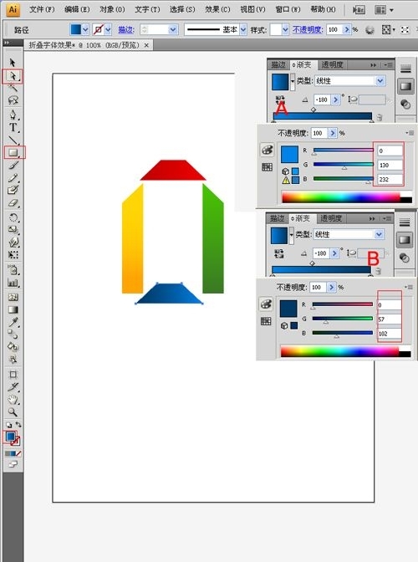Select the Paintbrush tool
418x562 pixels.
(13, 166)
